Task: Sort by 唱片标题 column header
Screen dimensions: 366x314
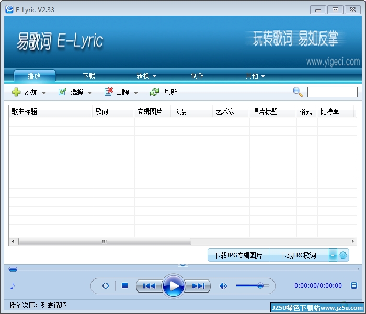Action: 273,111
